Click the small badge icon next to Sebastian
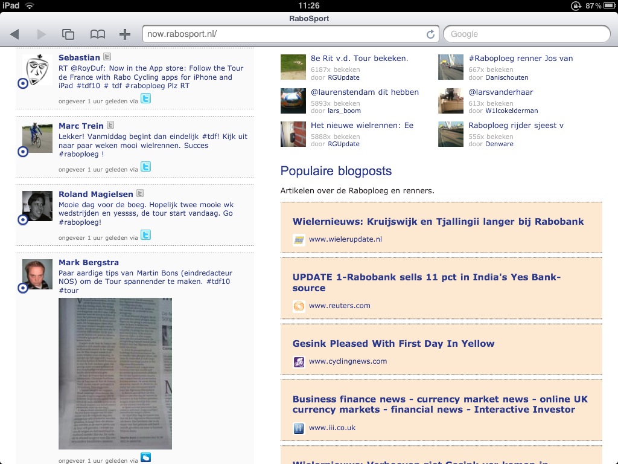Screen dimensions: 618x464 click(x=107, y=57)
